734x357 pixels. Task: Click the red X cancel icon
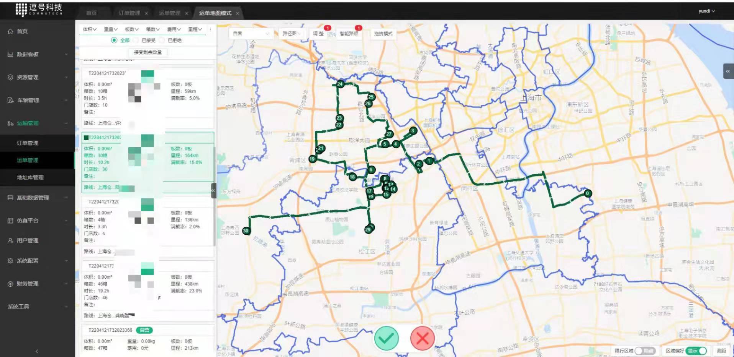422,338
